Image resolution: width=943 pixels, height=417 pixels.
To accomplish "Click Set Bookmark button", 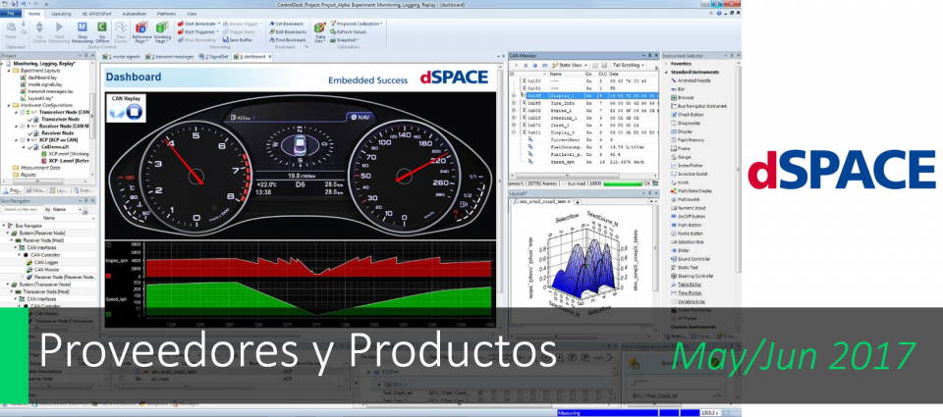I will [x=286, y=24].
